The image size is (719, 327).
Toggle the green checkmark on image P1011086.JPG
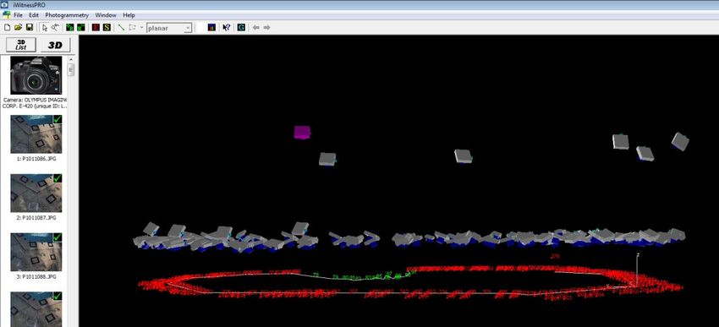[x=58, y=119]
